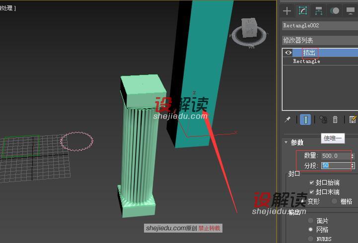Open Configure Modifier Sets icon
Screen dimensions: 358x243
pyautogui.click(x=353, y=120)
